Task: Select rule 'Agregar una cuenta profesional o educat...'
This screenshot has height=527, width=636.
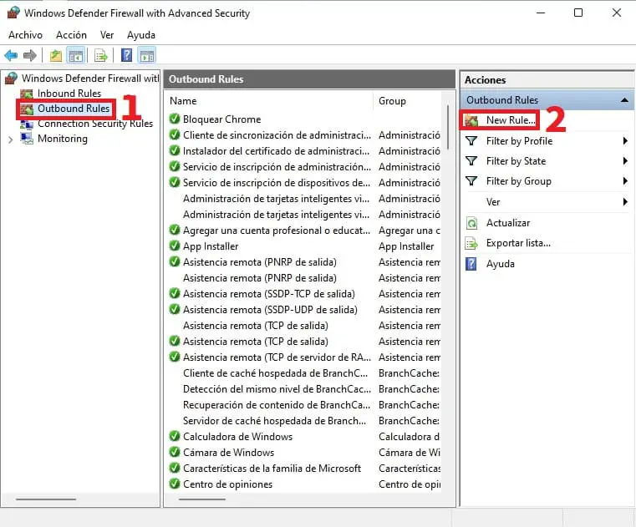Action: pos(277,231)
